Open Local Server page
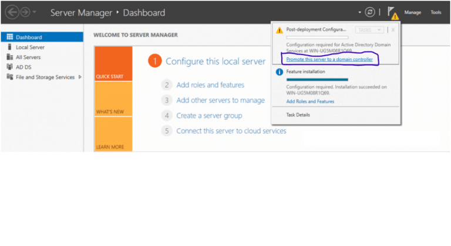The image size is (451, 246). point(30,47)
